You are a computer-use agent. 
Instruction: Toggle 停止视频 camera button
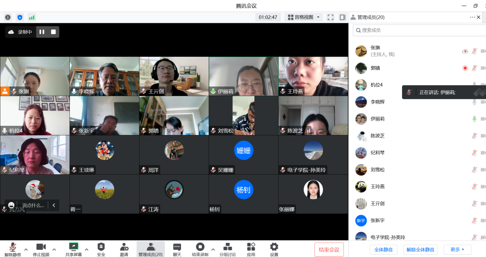coord(41,249)
